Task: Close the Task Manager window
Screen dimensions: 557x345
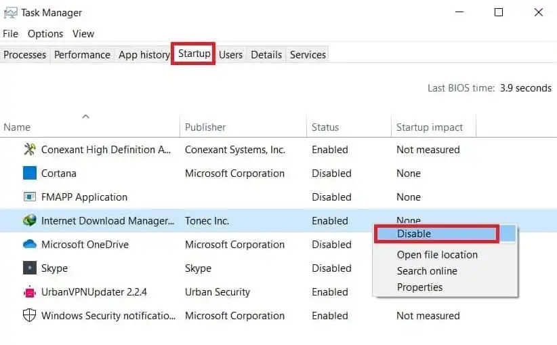Action: pyautogui.click(x=538, y=12)
